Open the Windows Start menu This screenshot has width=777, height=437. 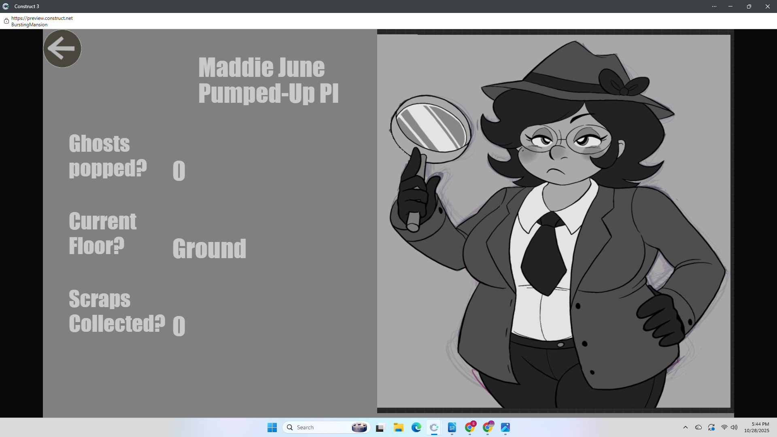272,427
